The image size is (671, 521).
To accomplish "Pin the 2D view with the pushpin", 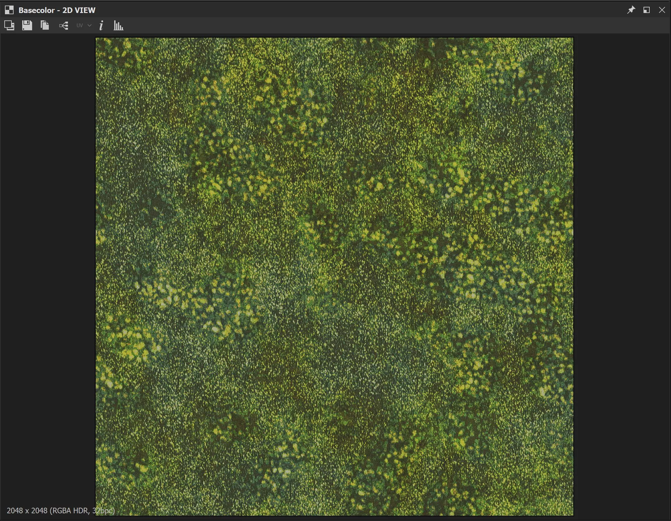I will pyautogui.click(x=631, y=10).
